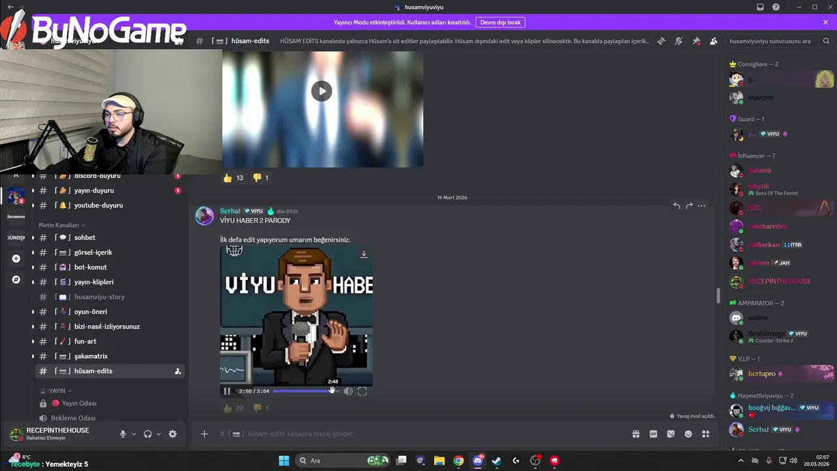The width and height of the screenshot is (837, 471).
Task: Open headphones output options arrow
Action: [159, 434]
